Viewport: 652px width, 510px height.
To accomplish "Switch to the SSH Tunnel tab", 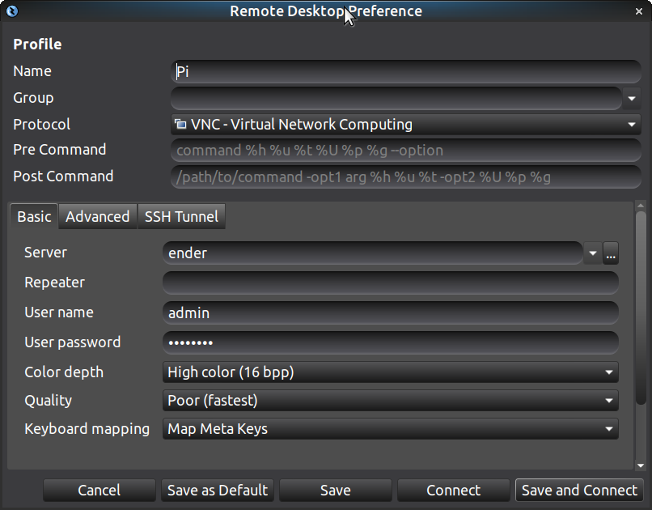I will coord(182,217).
